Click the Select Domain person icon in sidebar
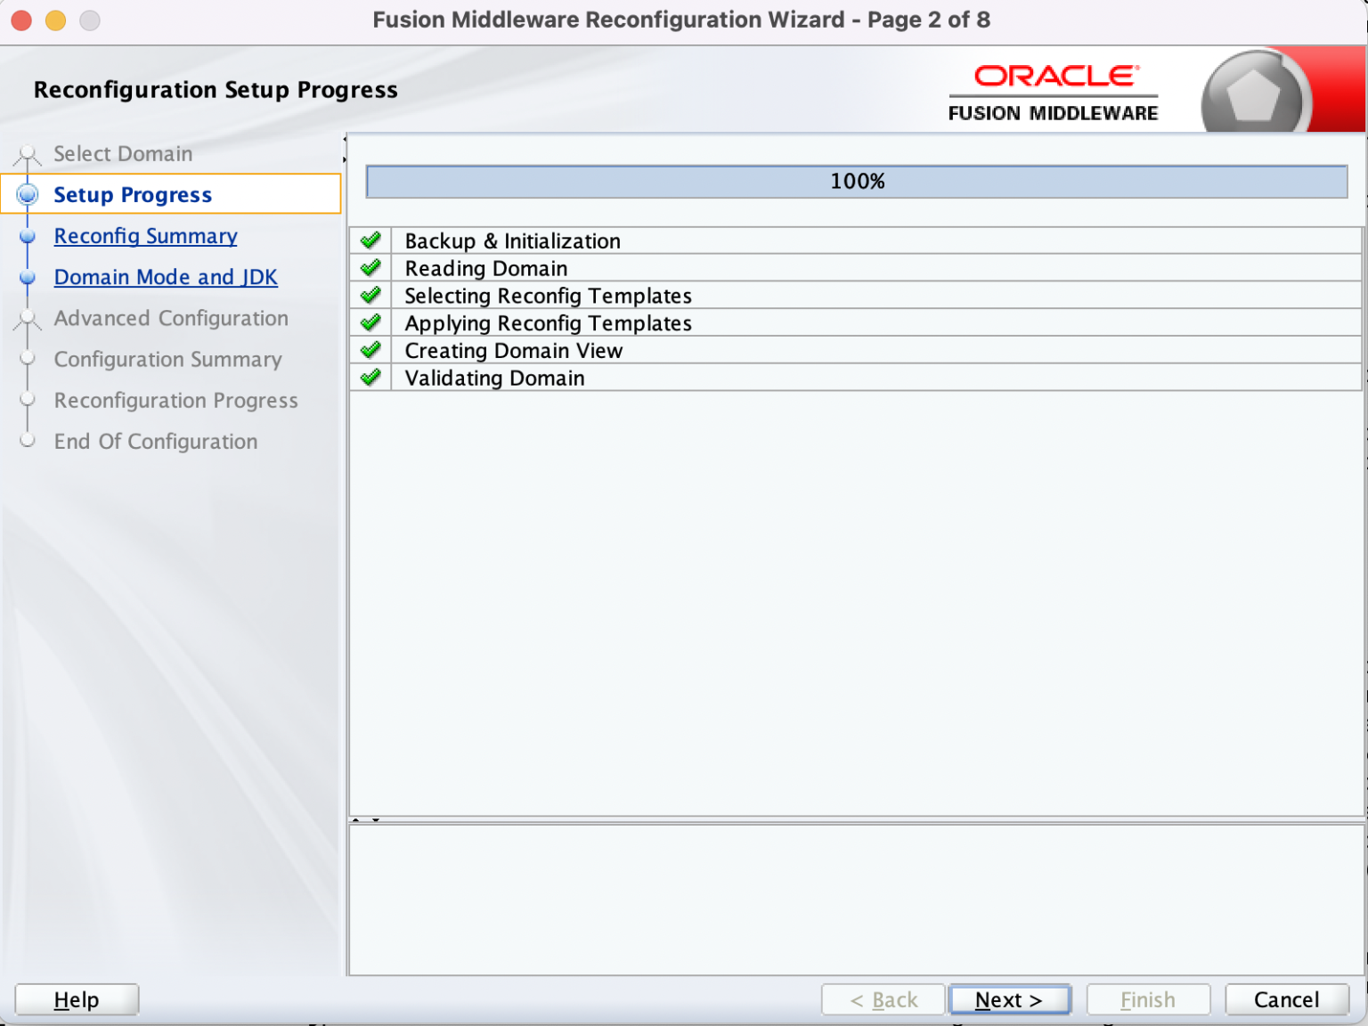 pyautogui.click(x=27, y=153)
